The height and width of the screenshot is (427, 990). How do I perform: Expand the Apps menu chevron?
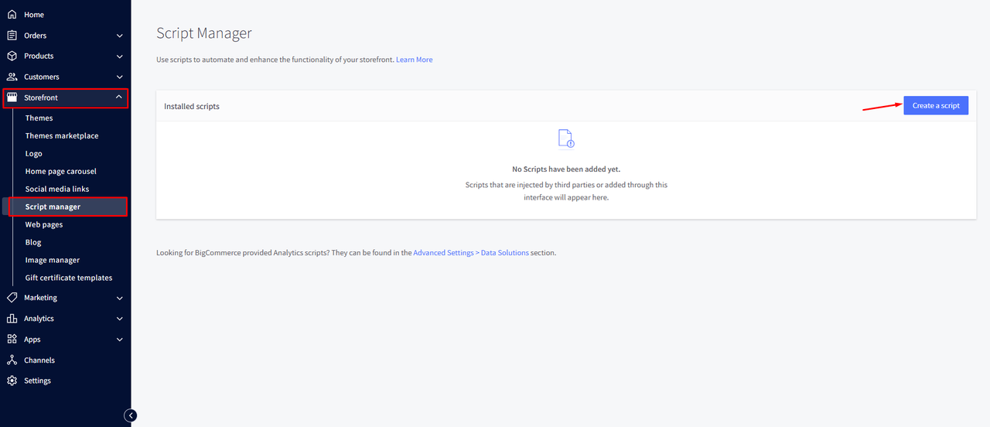point(119,340)
